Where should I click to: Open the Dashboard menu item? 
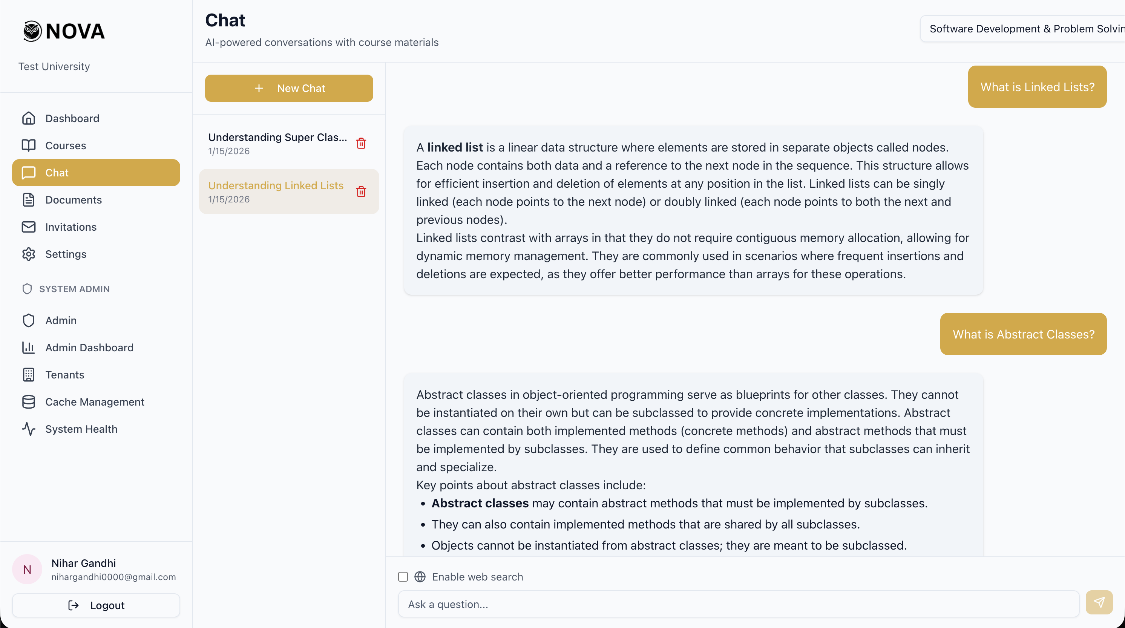coord(72,118)
